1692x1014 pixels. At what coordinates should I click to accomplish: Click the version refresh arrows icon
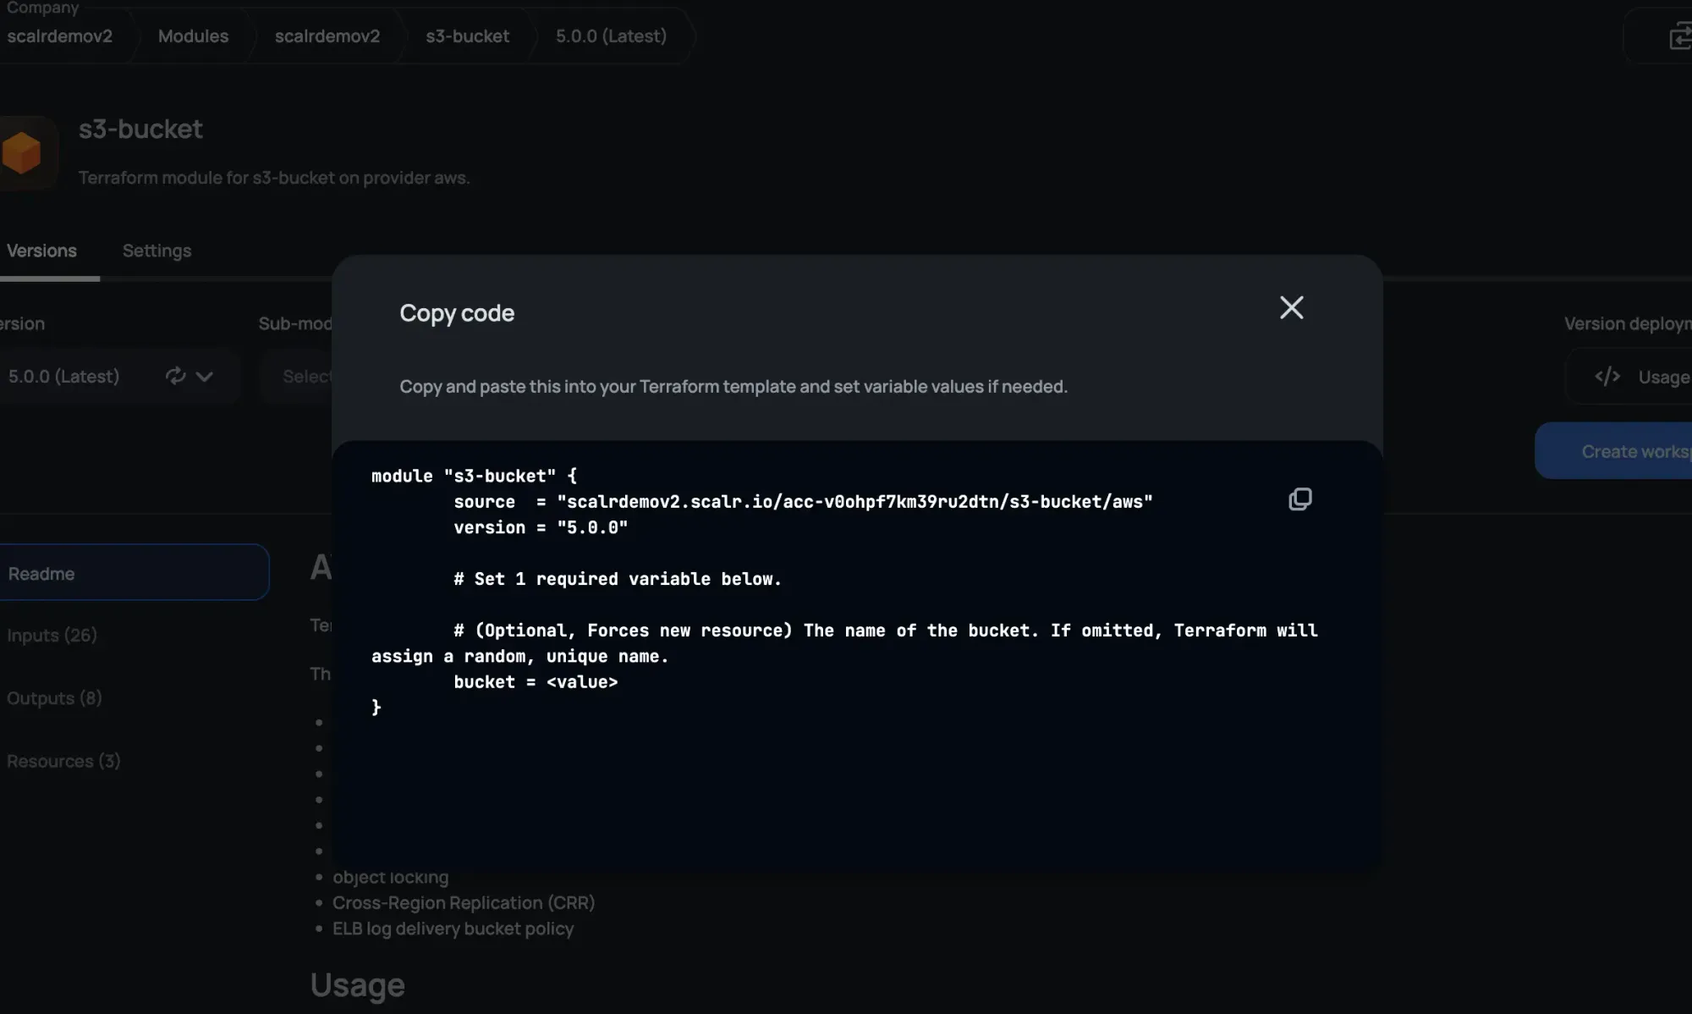coord(175,376)
